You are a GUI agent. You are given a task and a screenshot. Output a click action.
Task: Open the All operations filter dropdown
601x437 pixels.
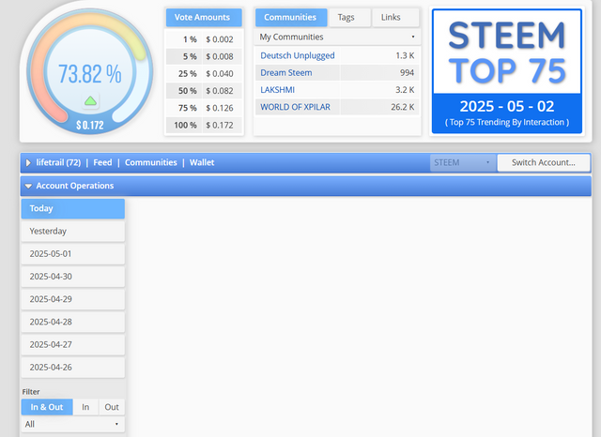point(73,425)
